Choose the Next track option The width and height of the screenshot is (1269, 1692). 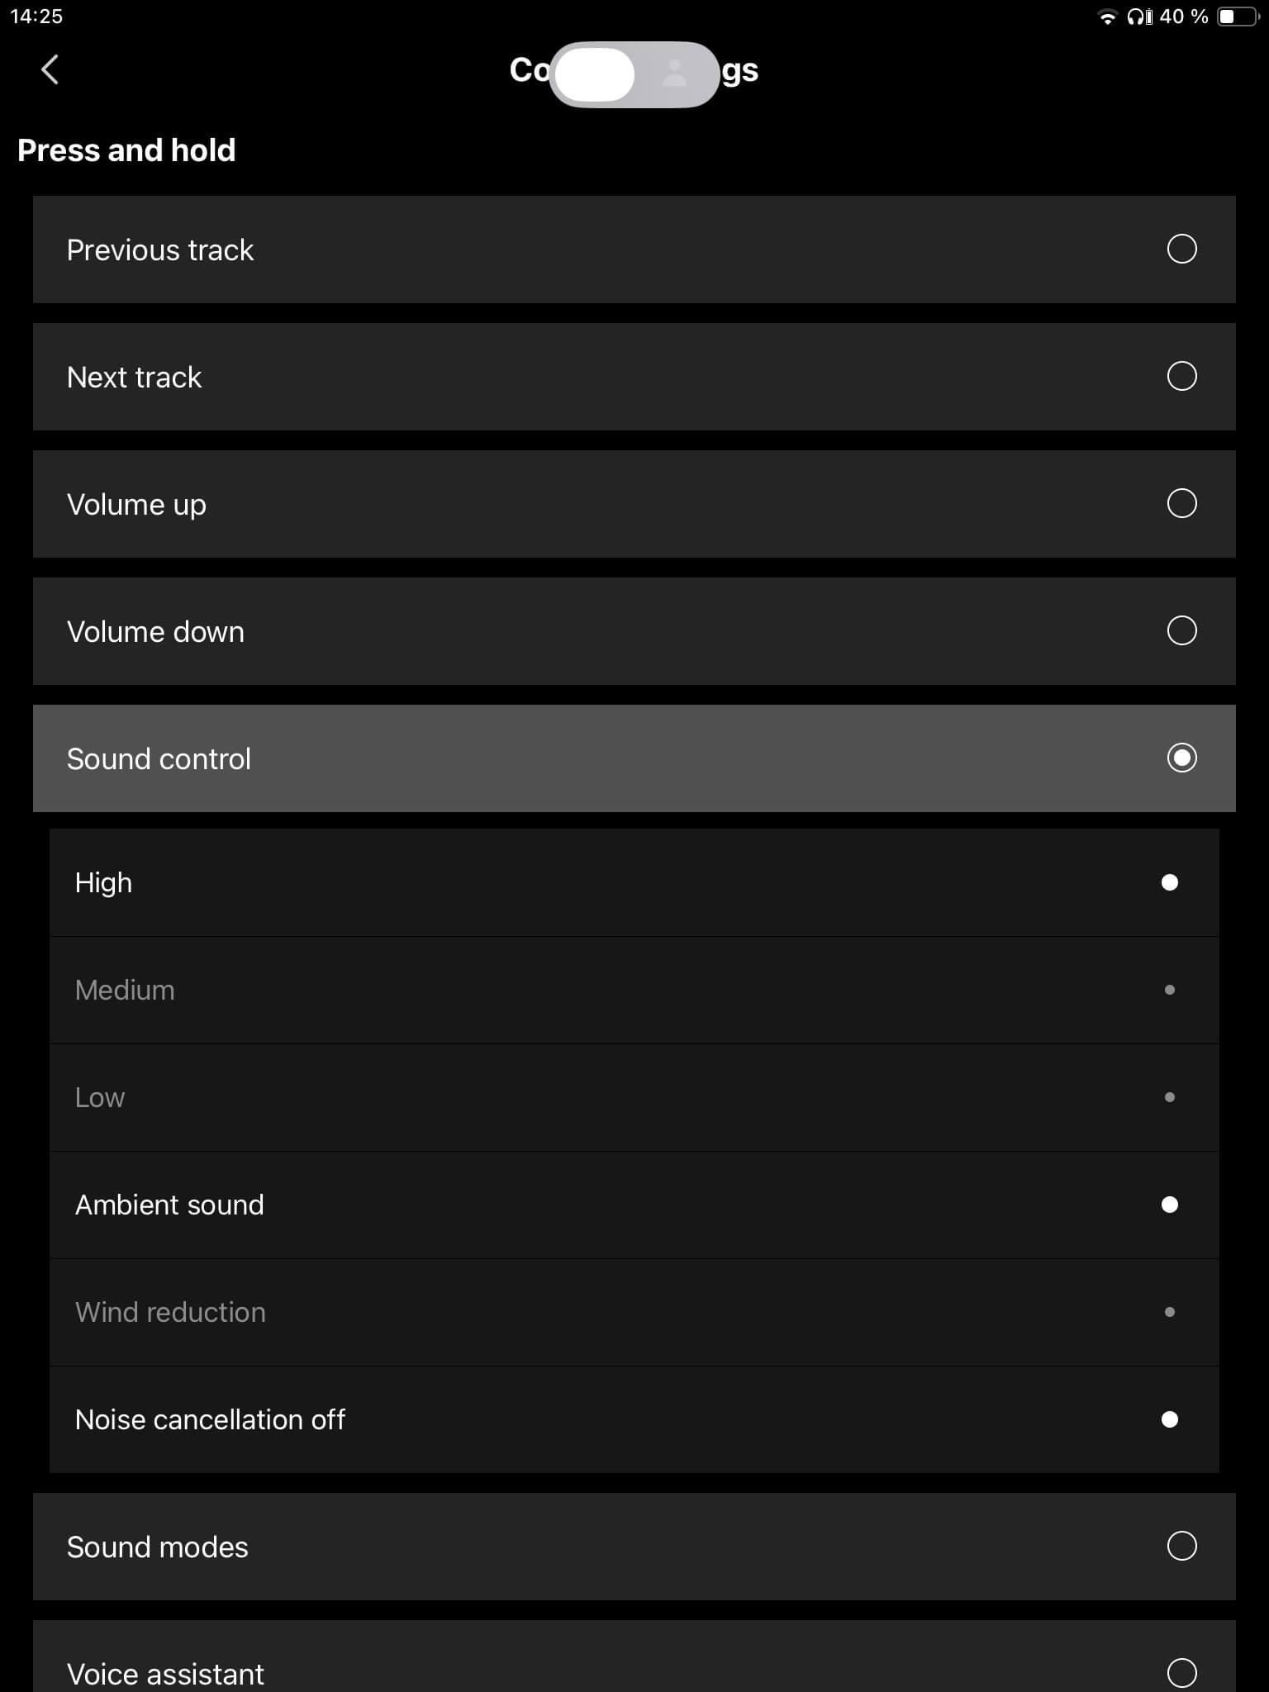(1181, 376)
